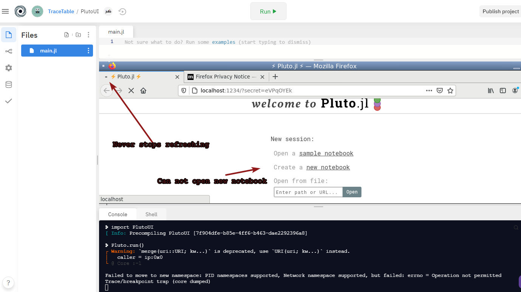
Task: Click the Publish project button
Action: 501,11
